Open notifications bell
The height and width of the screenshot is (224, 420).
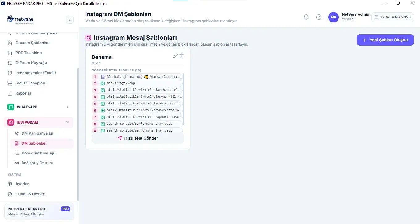point(306,17)
